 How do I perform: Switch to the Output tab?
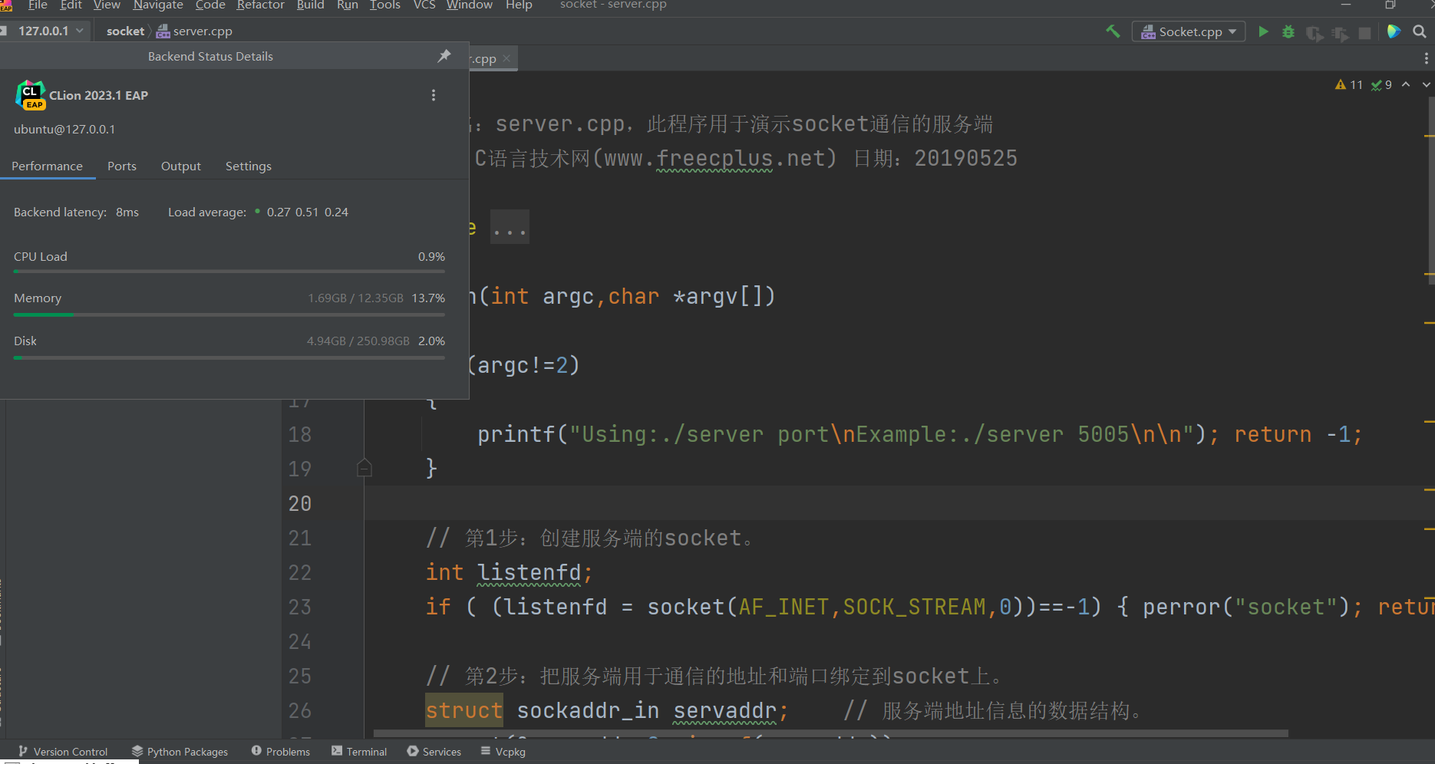point(180,166)
